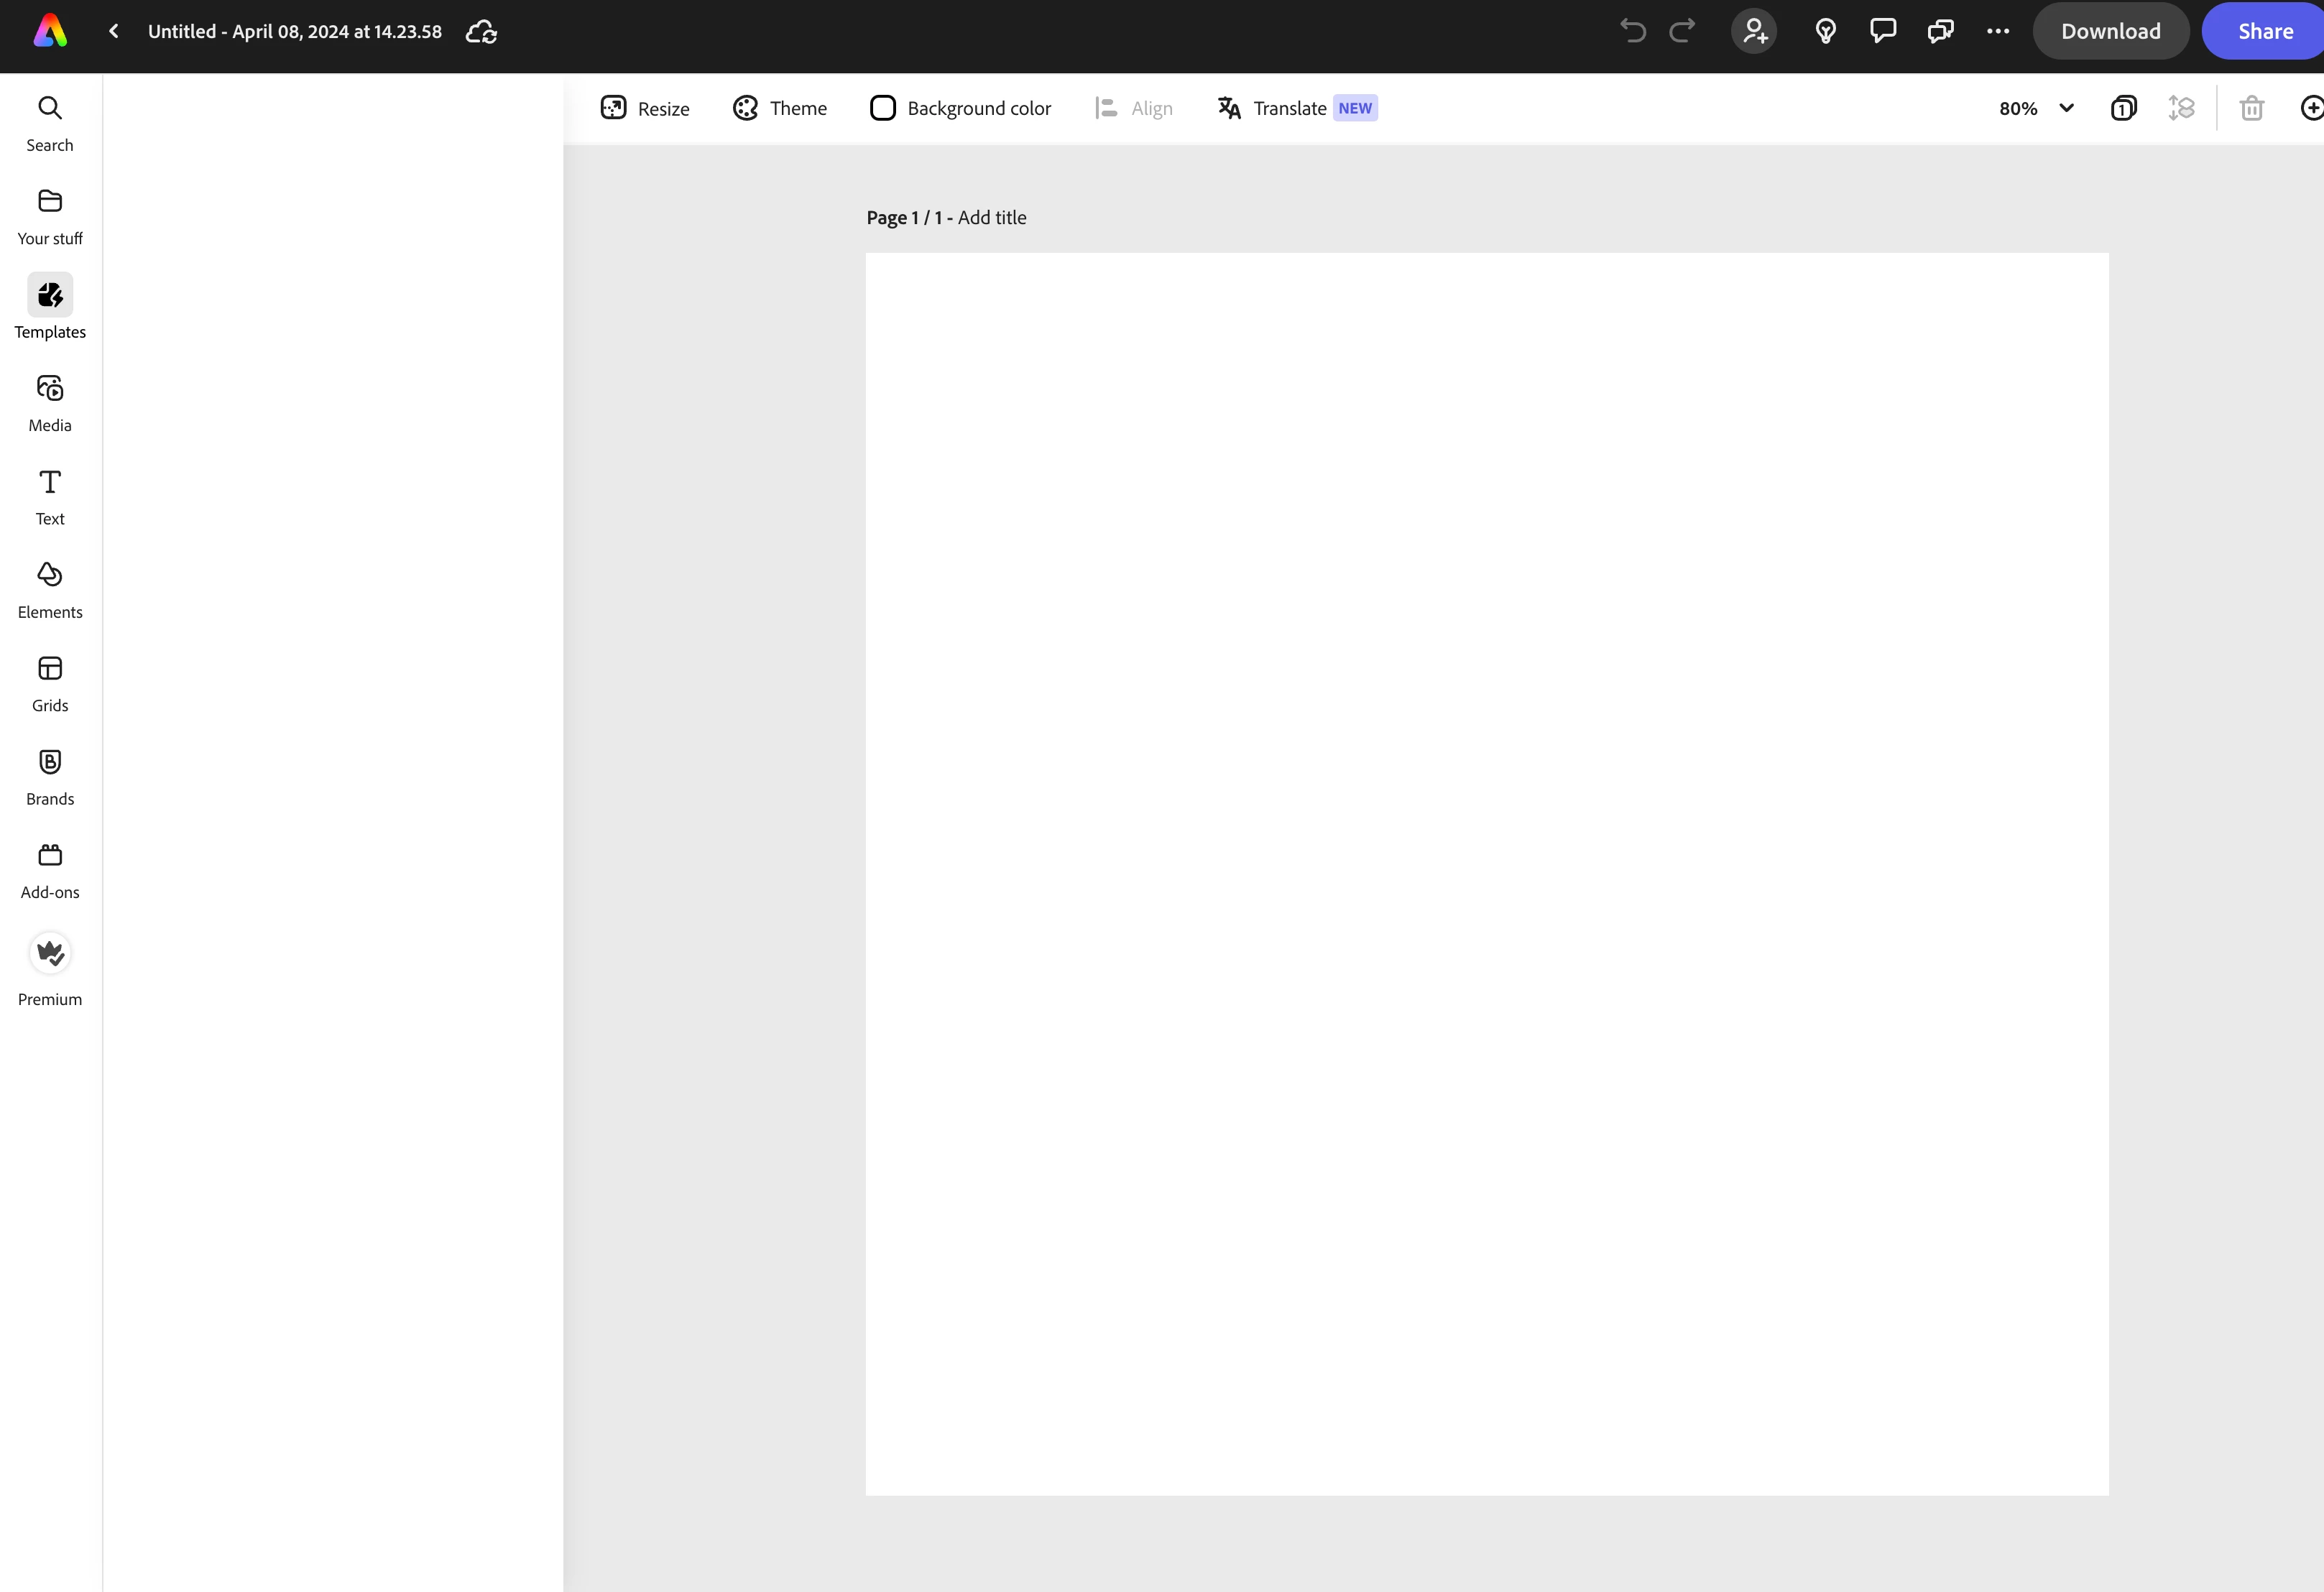The height and width of the screenshot is (1592, 2324).
Task: Click the invite collaborator icon
Action: (1754, 31)
